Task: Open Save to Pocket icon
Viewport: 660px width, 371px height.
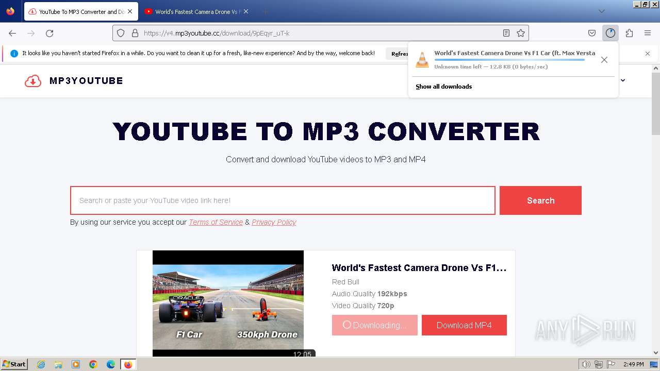Action: point(592,33)
